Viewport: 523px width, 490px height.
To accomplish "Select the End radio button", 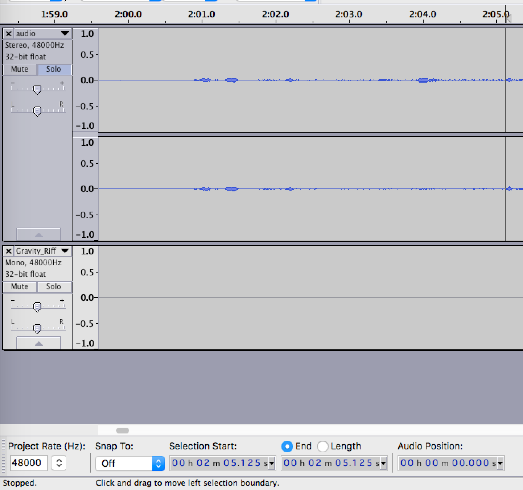I will [x=287, y=446].
